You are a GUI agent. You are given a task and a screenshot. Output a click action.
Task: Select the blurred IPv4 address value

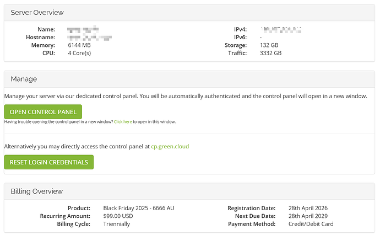281,30
